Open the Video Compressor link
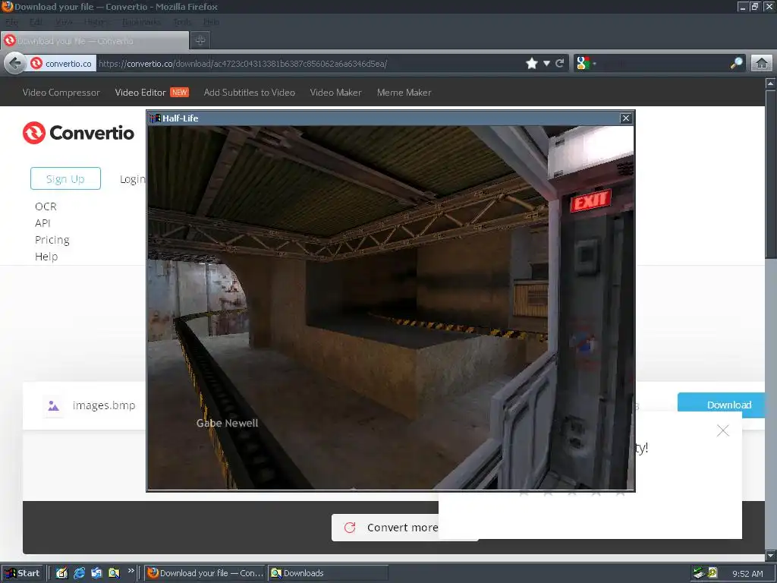This screenshot has width=777, height=583. (61, 93)
